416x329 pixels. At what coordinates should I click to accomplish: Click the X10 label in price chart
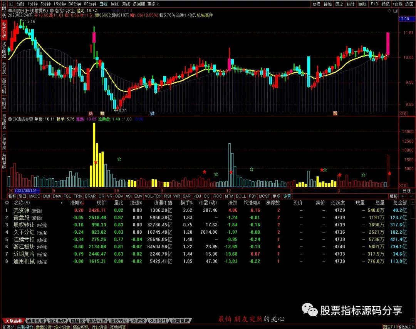[x=403, y=113]
